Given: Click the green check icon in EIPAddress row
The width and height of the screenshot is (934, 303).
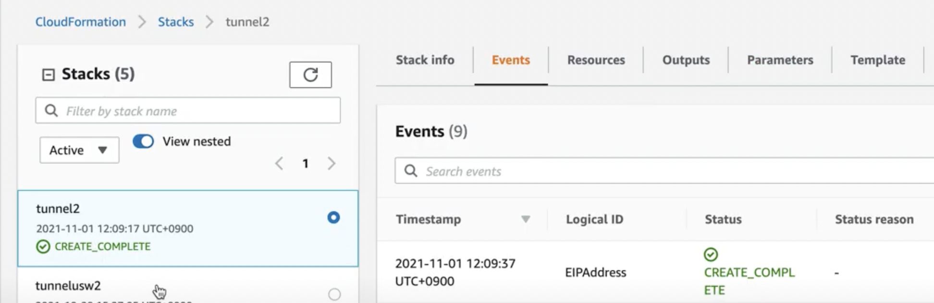Looking at the screenshot, I should [x=711, y=254].
